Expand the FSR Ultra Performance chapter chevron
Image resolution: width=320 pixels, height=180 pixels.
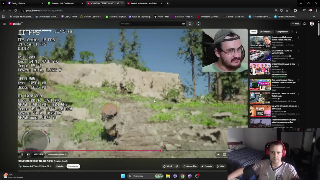pos(65,154)
